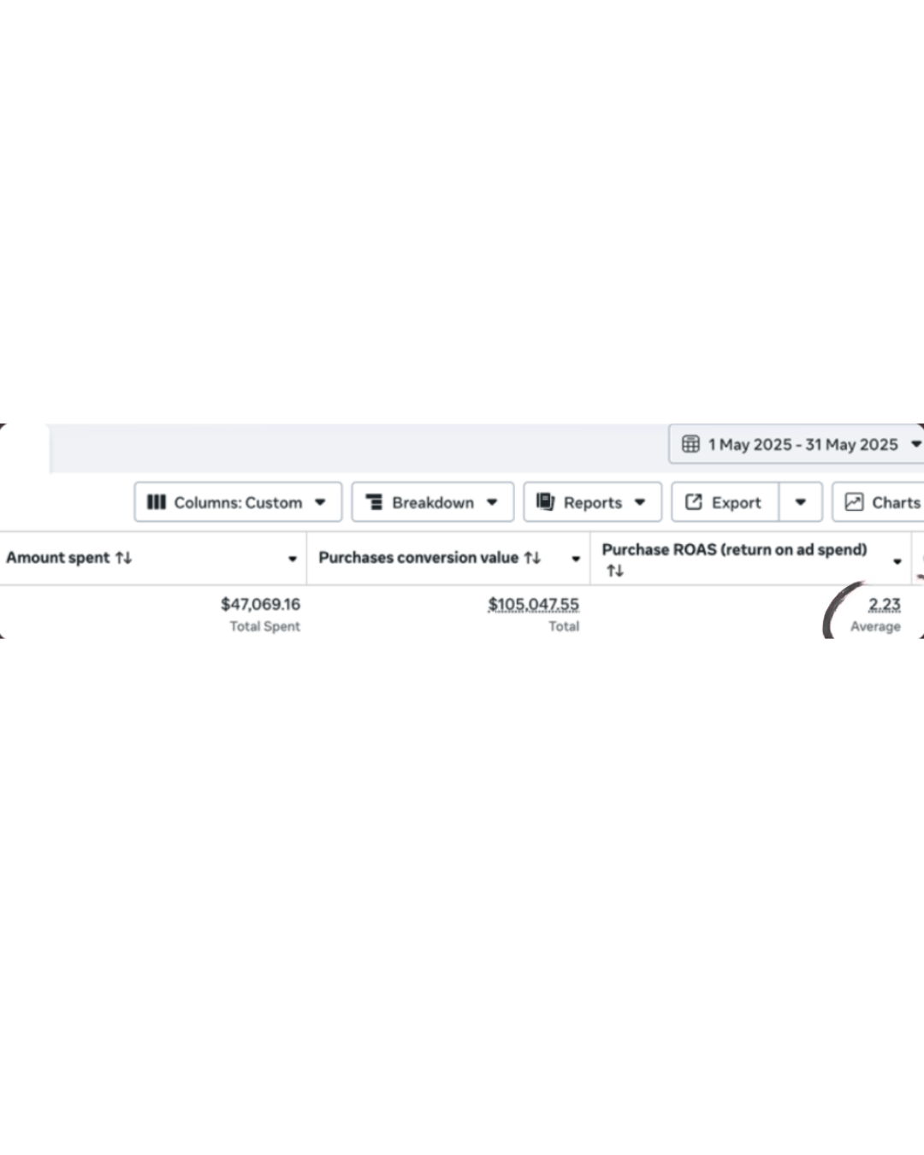
Task: Click the Breakdown list icon
Action: click(374, 502)
